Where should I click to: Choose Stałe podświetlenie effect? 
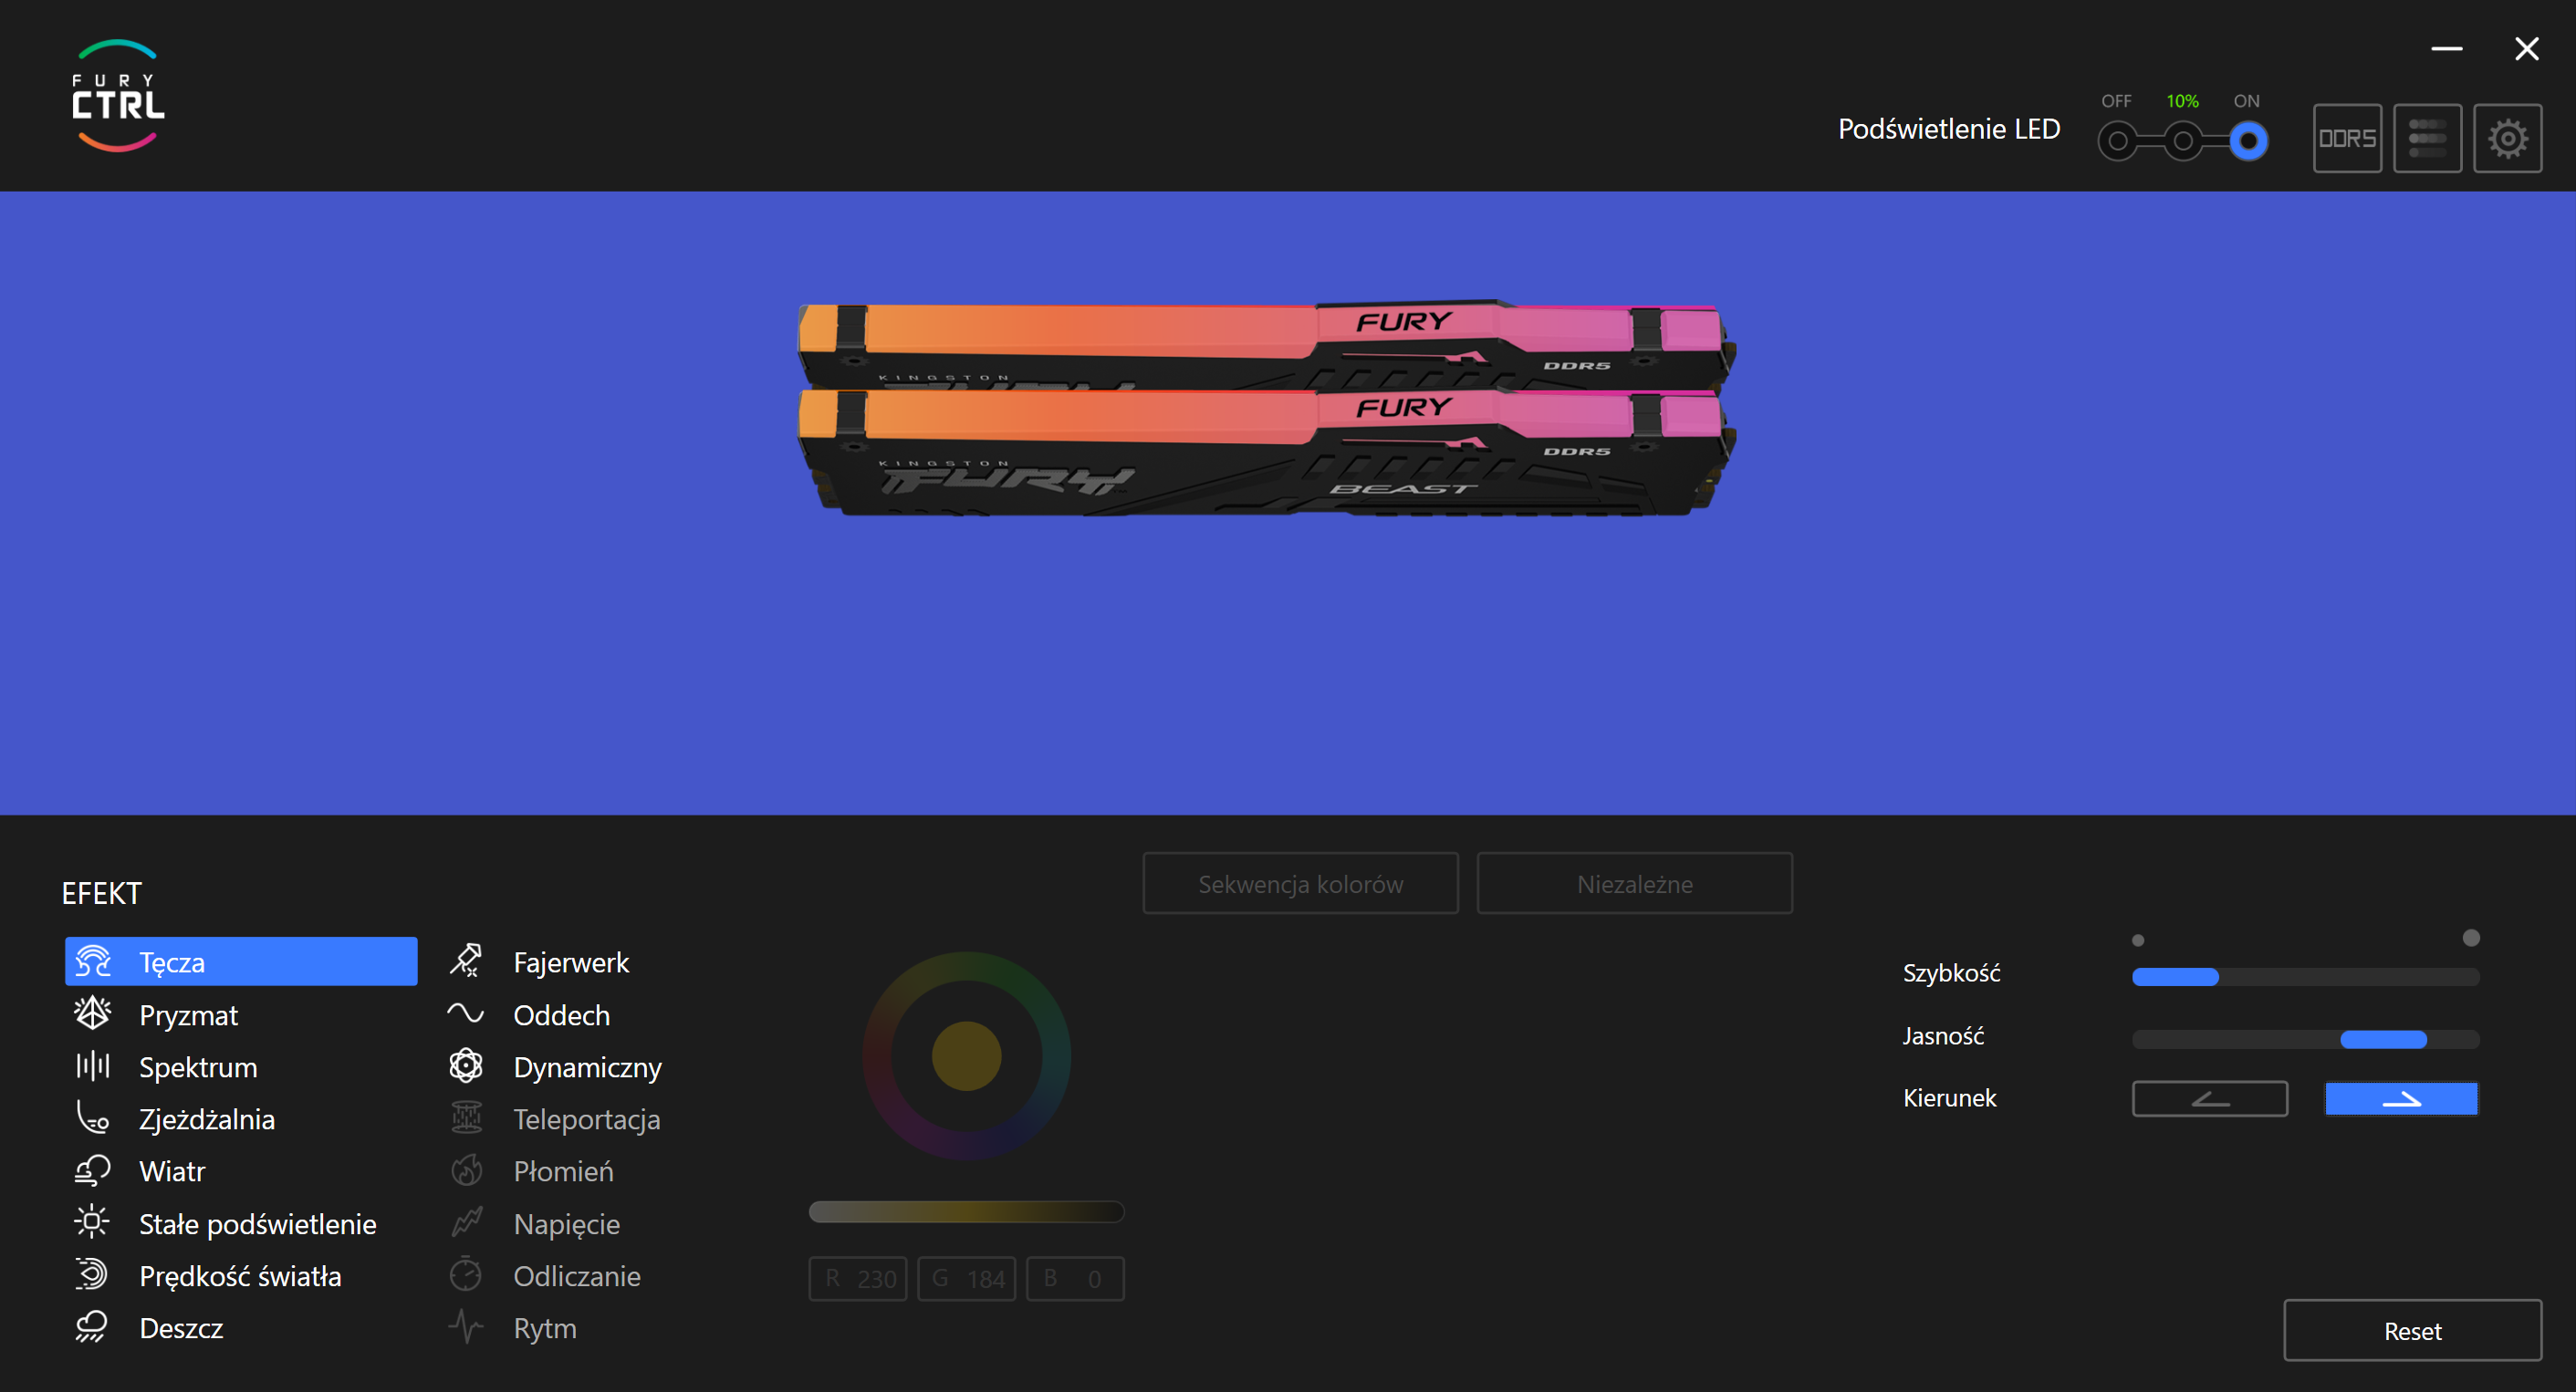click(x=257, y=1223)
